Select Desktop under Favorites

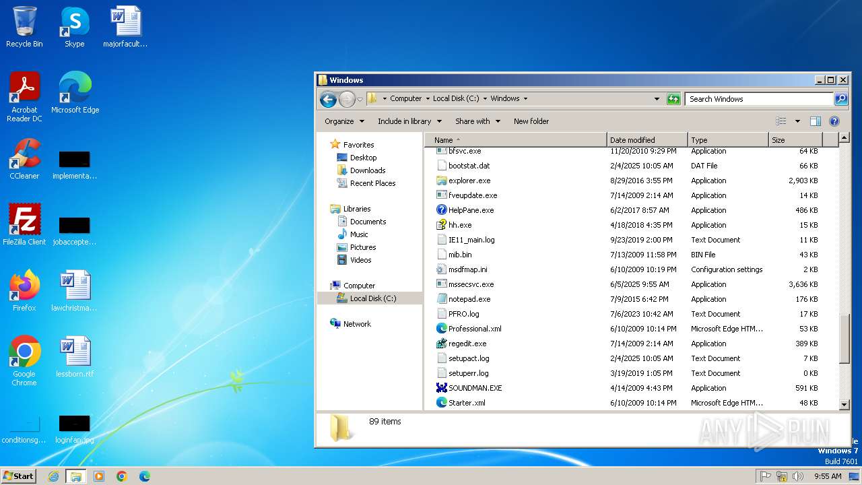point(363,158)
